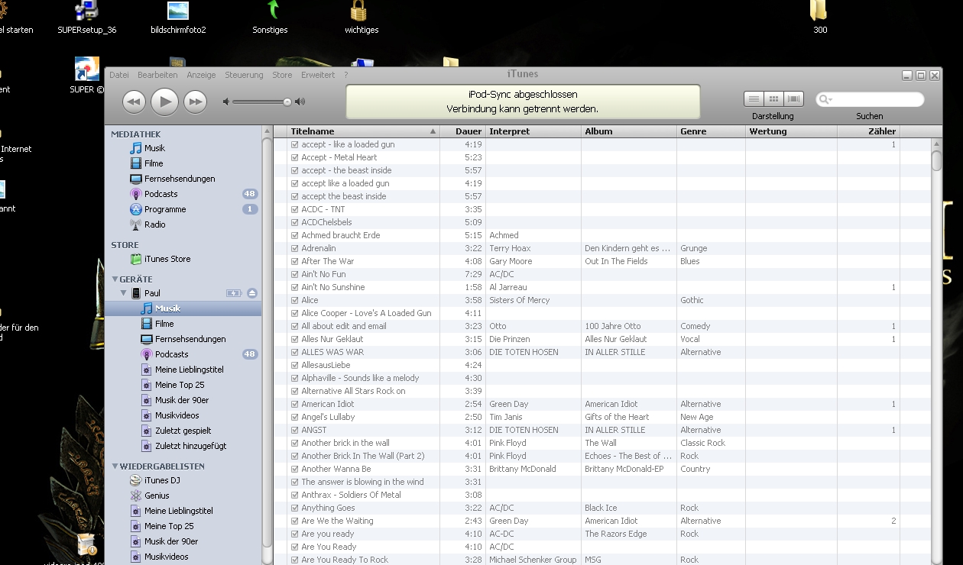Sort songs by the Wertung column
Viewport: 963px width, 565px height.
pyautogui.click(x=791, y=131)
